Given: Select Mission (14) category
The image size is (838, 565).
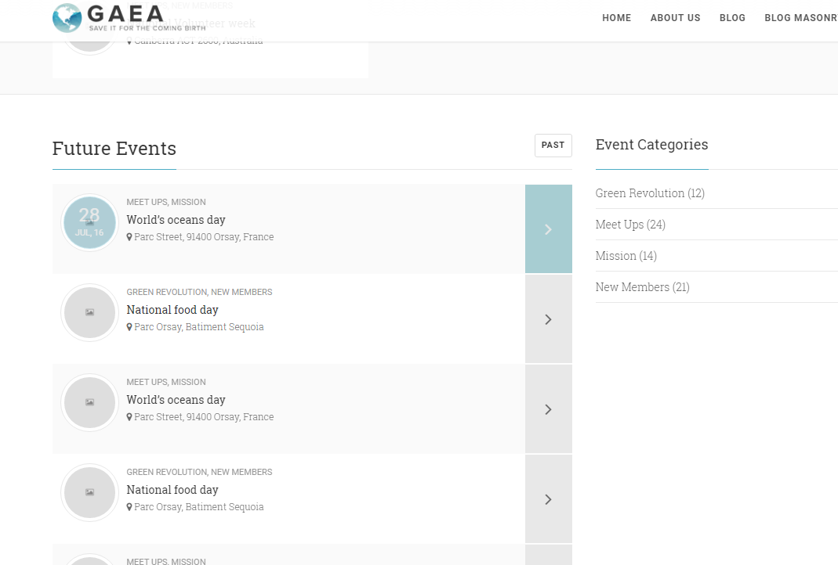Looking at the screenshot, I should (626, 256).
